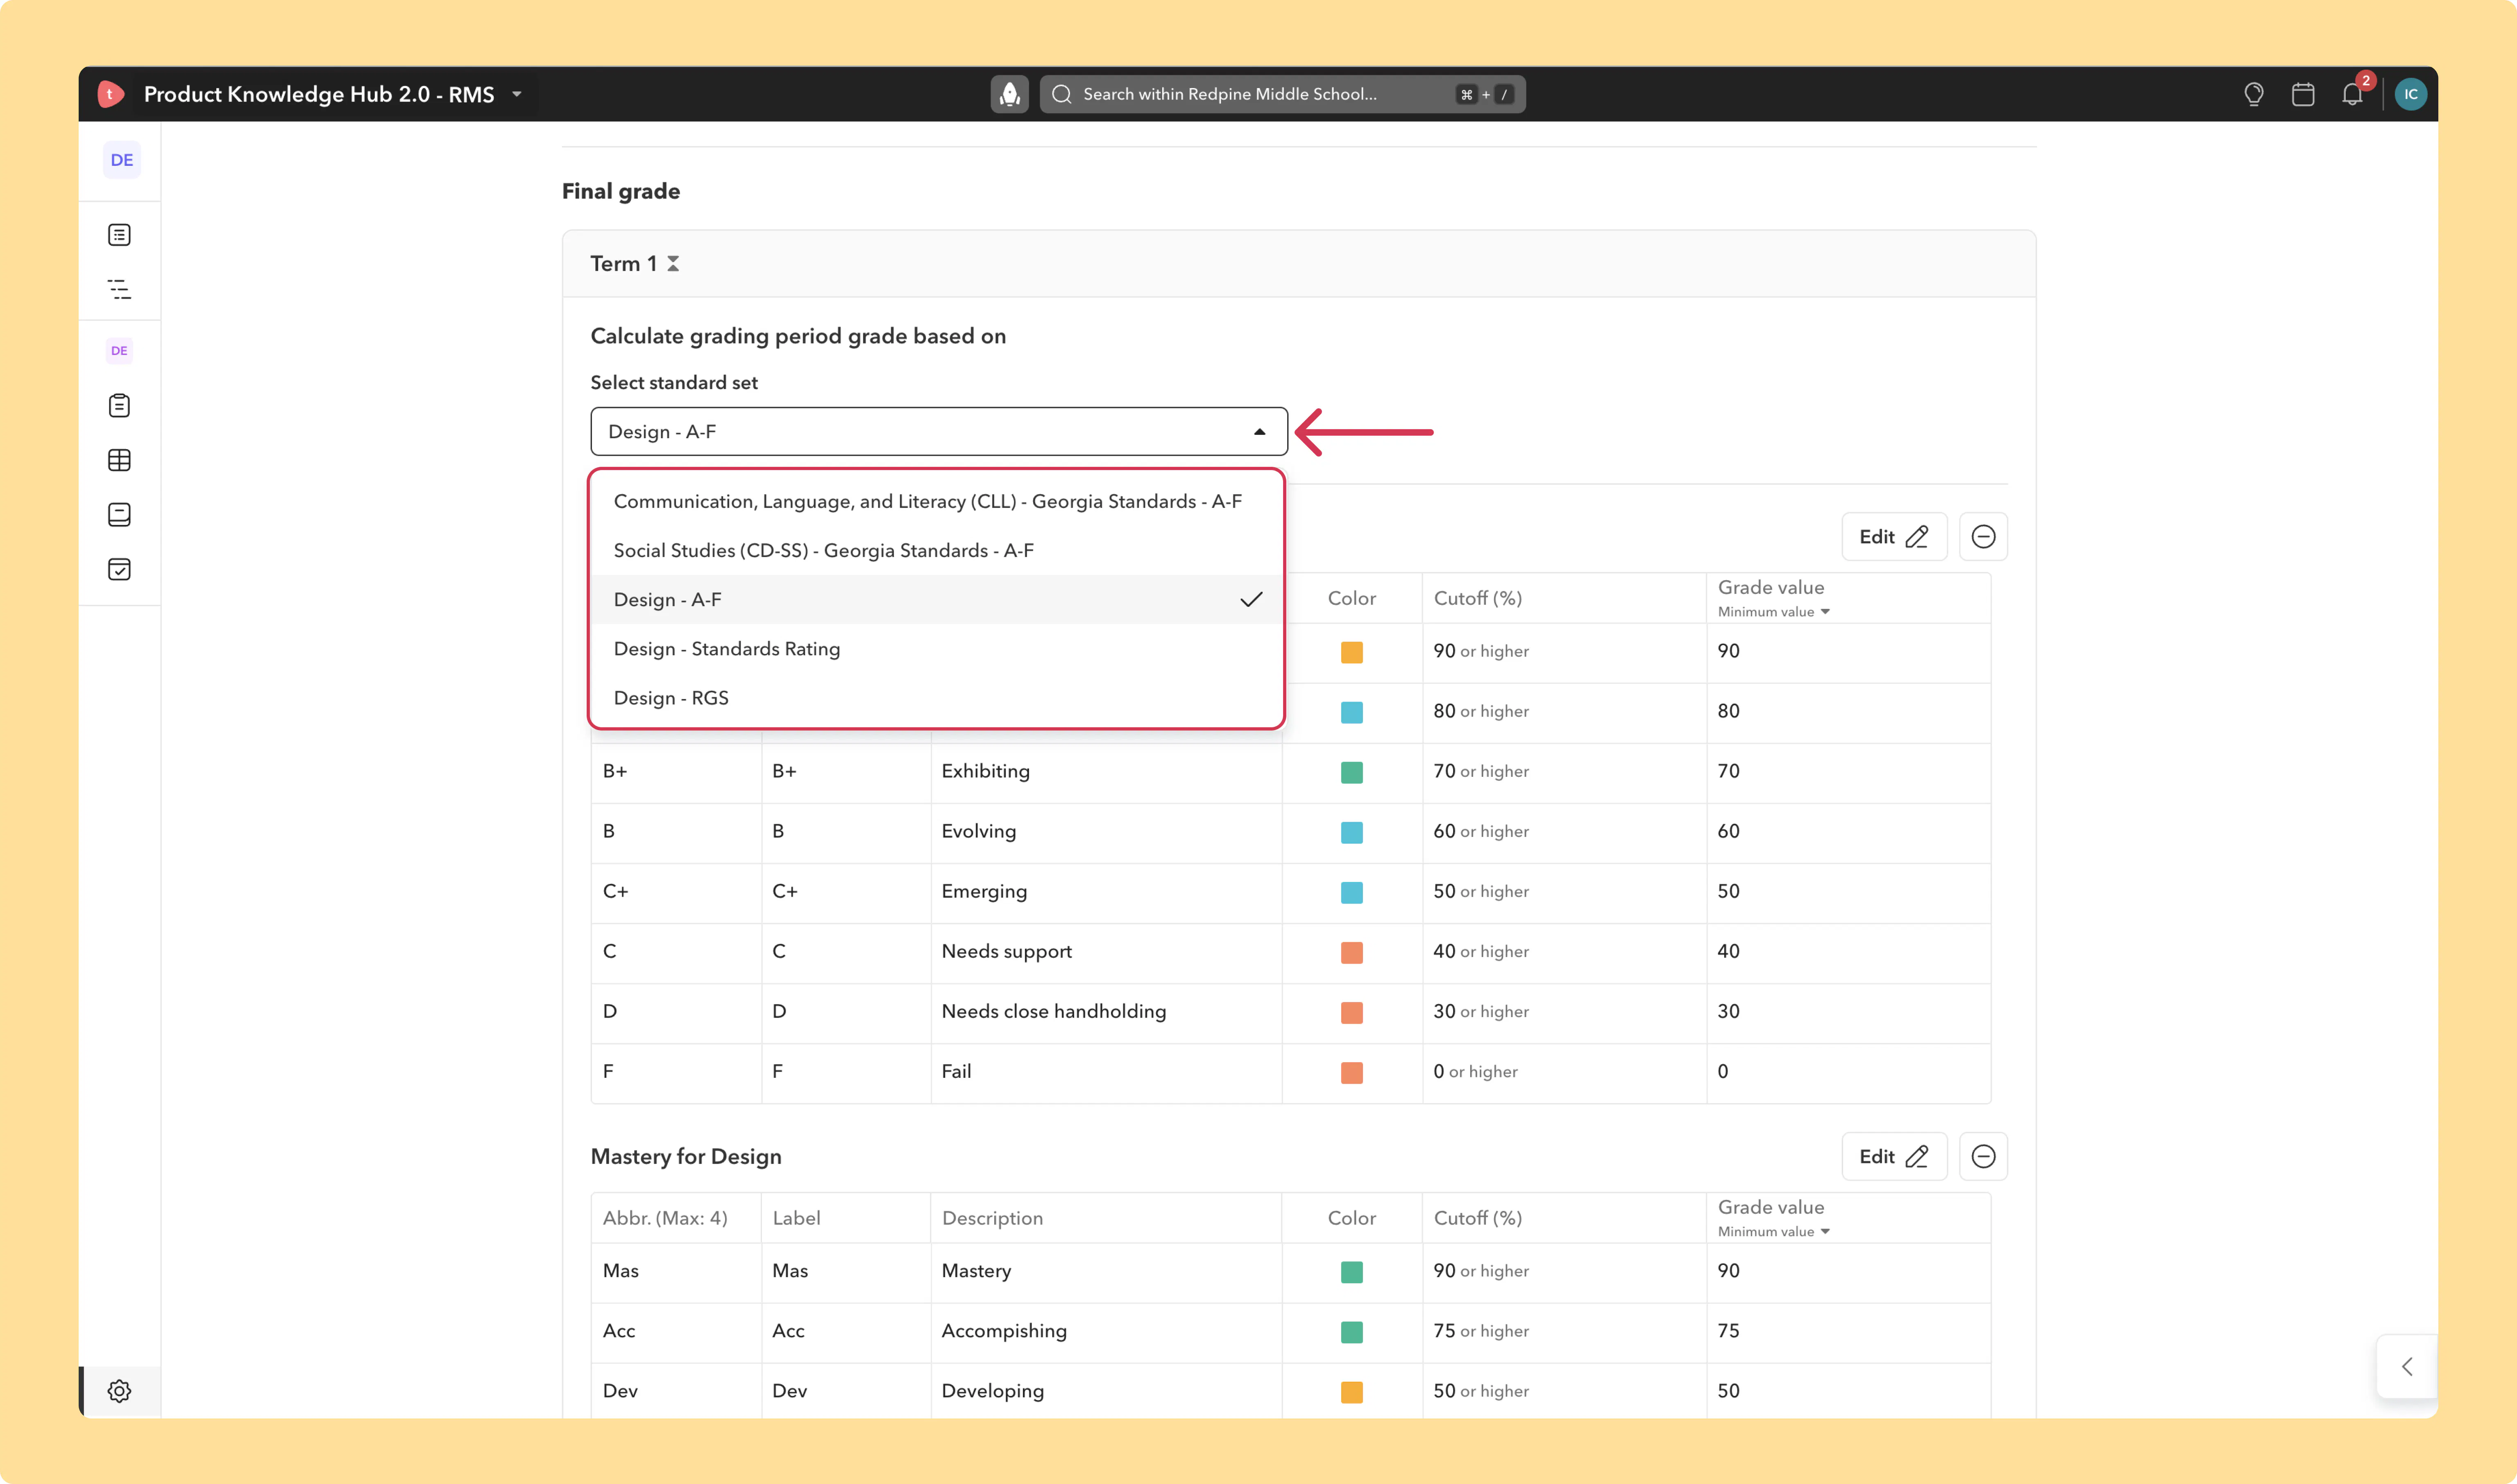Click the orange swatch in Developing row
The width and height of the screenshot is (2517, 1484).
pos(1351,1392)
